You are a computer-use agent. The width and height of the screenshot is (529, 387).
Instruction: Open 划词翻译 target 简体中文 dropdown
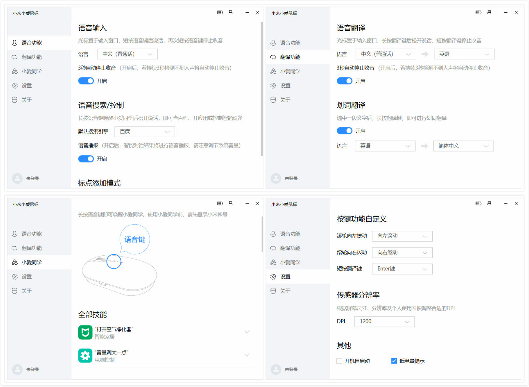pyautogui.click(x=464, y=146)
